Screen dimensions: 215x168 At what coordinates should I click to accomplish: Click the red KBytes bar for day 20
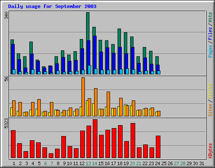(x=133, y=141)
